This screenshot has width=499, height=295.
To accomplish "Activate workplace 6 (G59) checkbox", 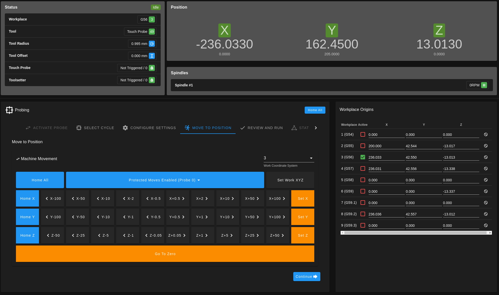I will (363, 191).
